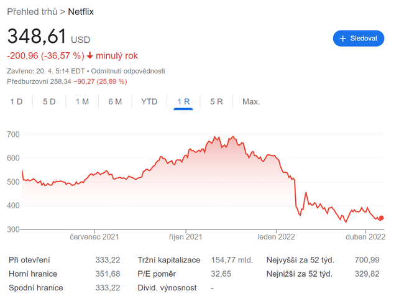Switch to the 1 M range tab
The image size is (404, 296).
(82, 101)
